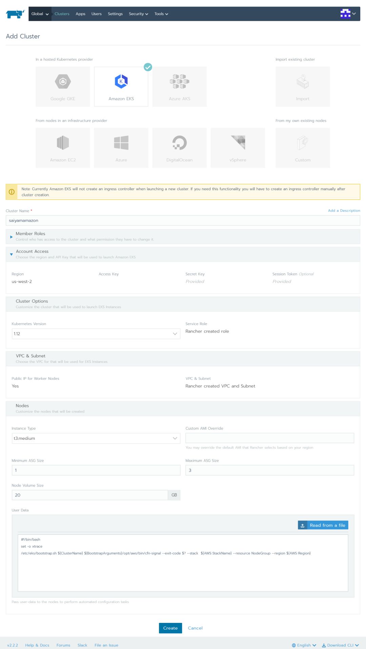Viewport: 366px width, 649px height.
Task: Click the Cancel link
Action: 195,628
